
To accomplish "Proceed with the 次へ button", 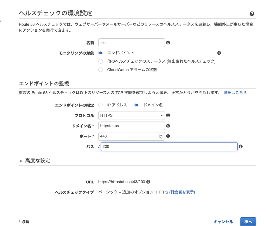I will 248,222.
